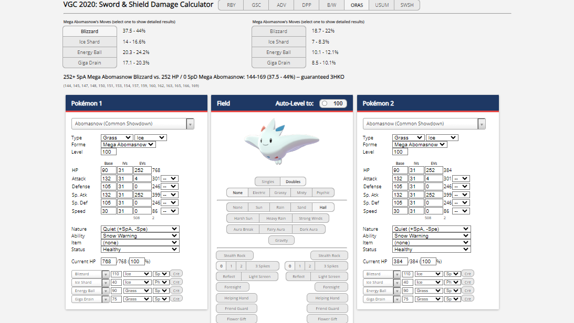
Task: Click the Togekiss sprite image
Action: click(281, 141)
